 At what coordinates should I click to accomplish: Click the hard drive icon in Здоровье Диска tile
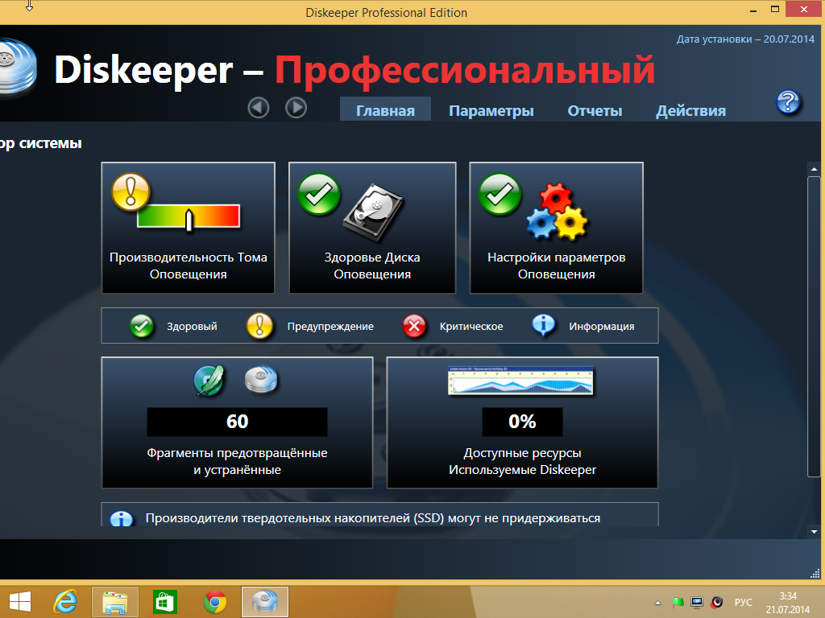pyautogui.click(x=373, y=212)
